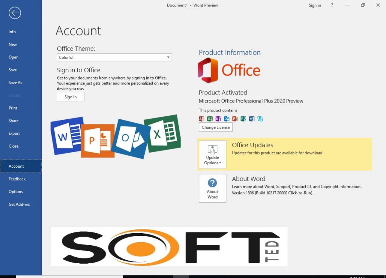Click the Office Updates heading
Screen dimensions: 386x278
coord(252,145)
